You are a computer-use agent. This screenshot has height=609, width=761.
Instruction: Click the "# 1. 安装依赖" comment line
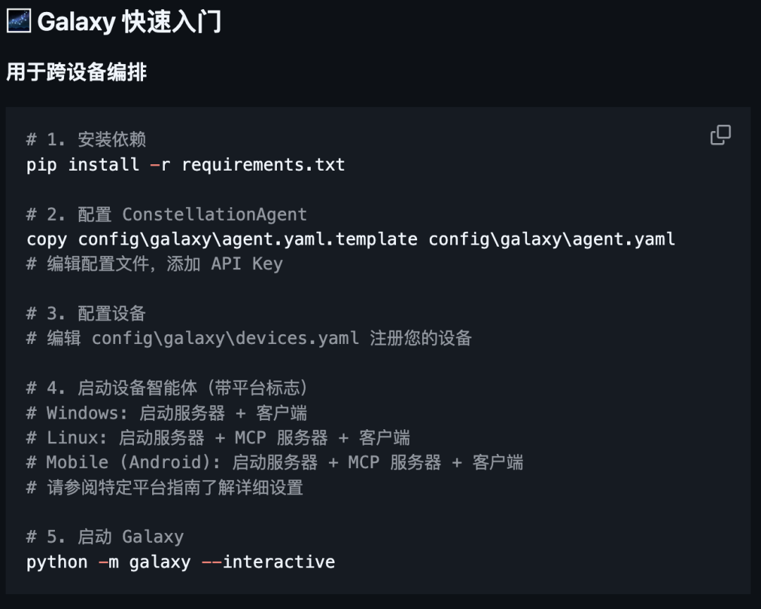click(x=86, y=140)
